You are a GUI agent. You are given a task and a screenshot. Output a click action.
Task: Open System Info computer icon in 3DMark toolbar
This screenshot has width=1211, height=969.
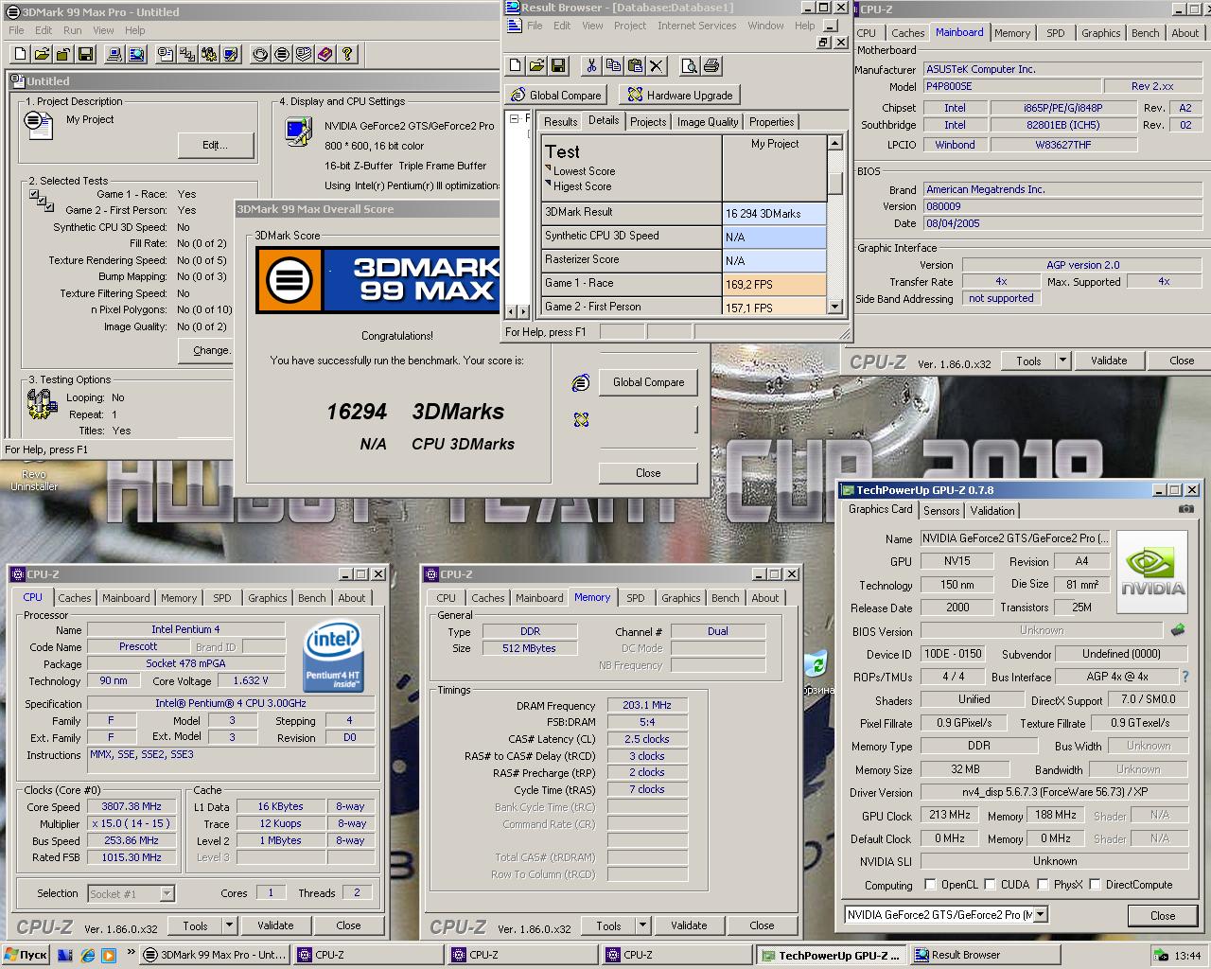[114, 54]
